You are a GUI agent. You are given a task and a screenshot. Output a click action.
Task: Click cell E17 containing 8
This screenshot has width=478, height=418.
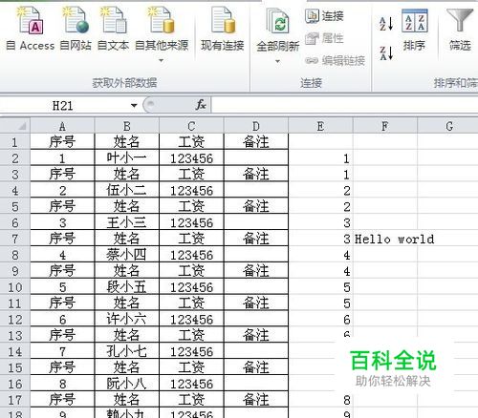320,400
